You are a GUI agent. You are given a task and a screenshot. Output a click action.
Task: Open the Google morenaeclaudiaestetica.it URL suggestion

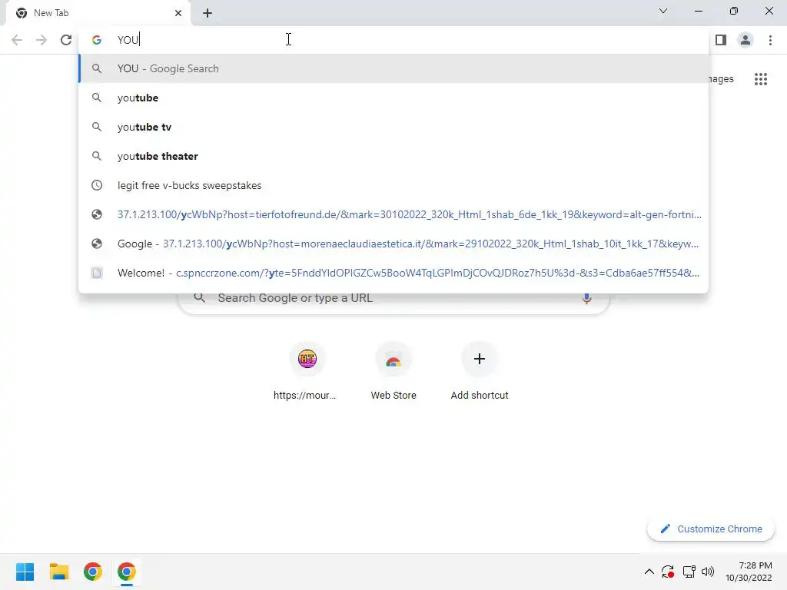(394, 244)
